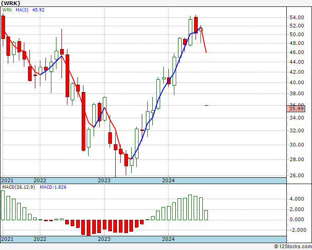Click the WRK legend label
Image resolution: width=312 pixels, height=250 pixels.
point(7,10)
